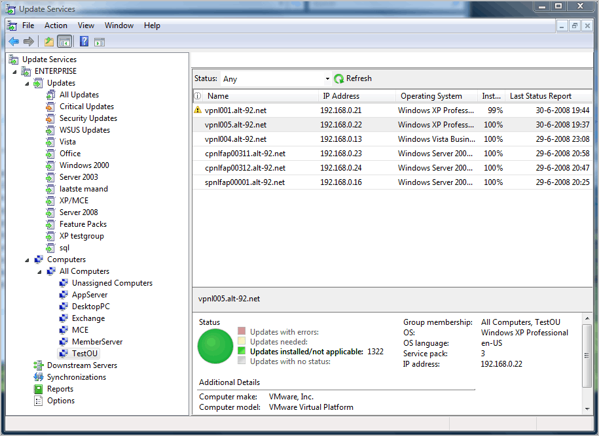Click the Reports book icon

pyautogui.click(x=38, y=389)
